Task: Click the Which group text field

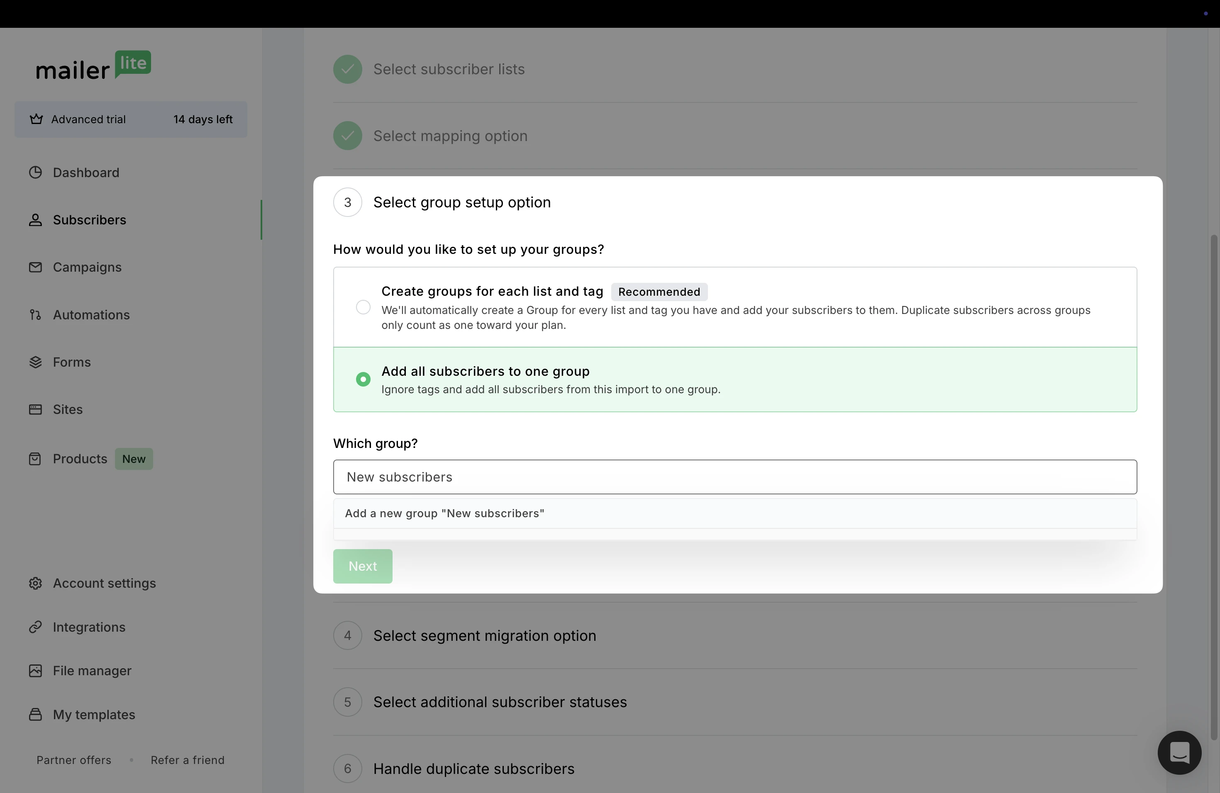Action: tap(734, 477)
